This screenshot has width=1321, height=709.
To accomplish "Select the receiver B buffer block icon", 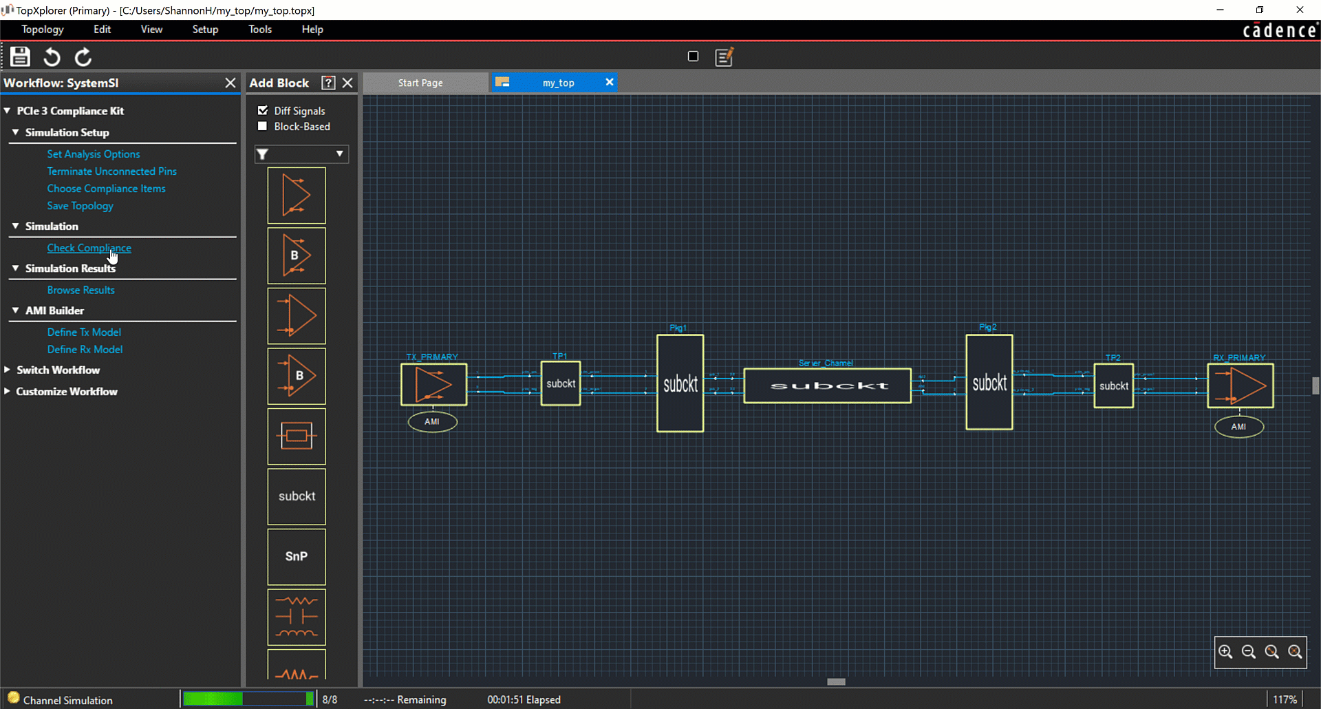I will click(297, 376).
